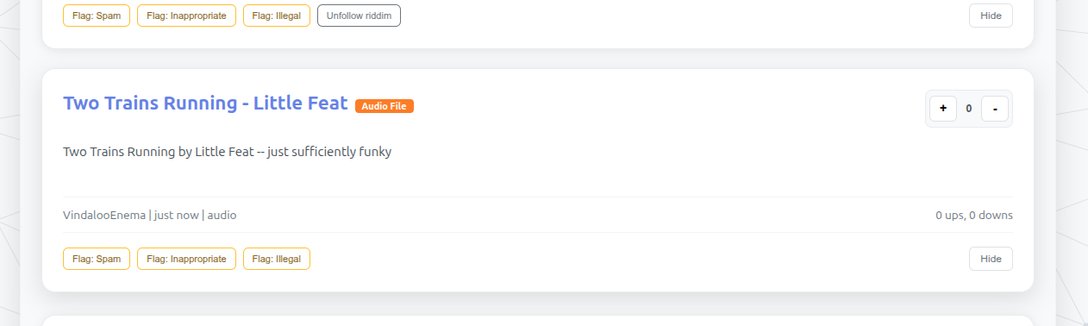Open the Two Trains Running - Little Feat post
Image resolution: width=1088 pixels, height=326 pixels.
(x=205, y=103)
